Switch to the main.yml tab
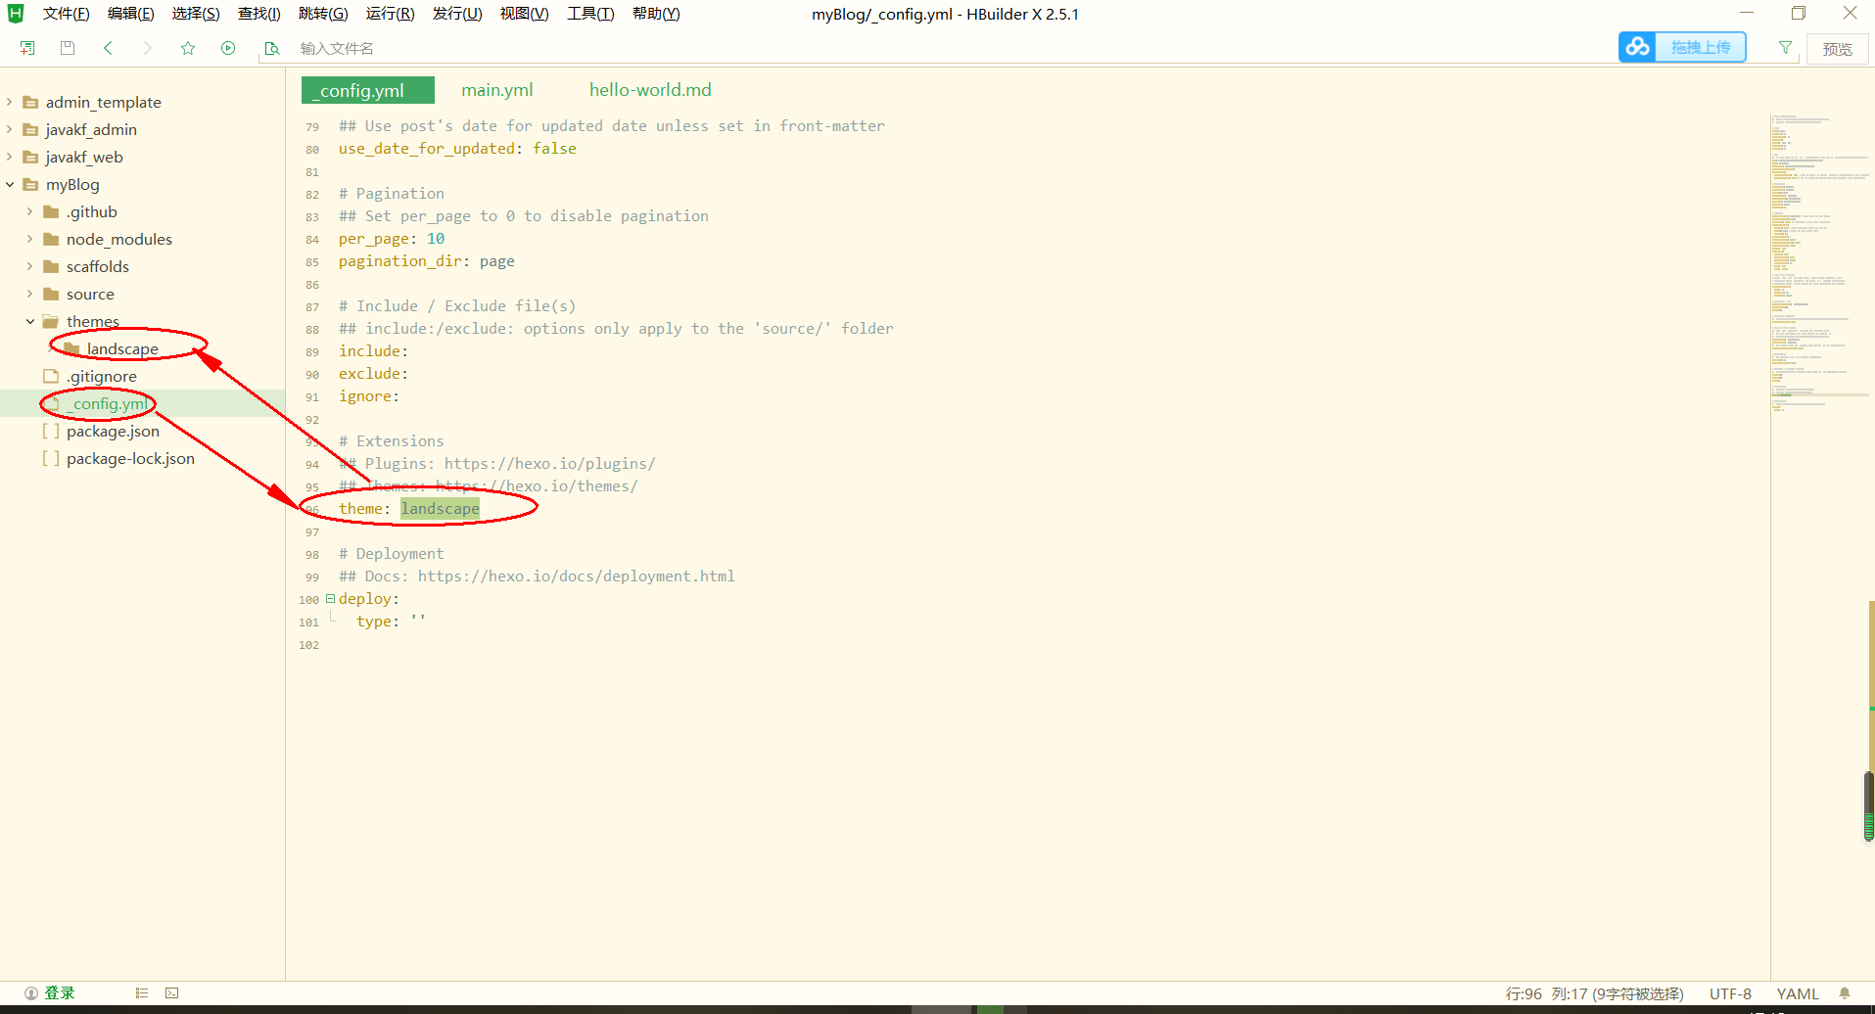Image resolution: width=1875 pixels, height=1014 pixels. (x=497, y=90)
